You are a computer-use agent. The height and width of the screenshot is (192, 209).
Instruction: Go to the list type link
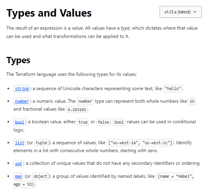tap(20, 143)
